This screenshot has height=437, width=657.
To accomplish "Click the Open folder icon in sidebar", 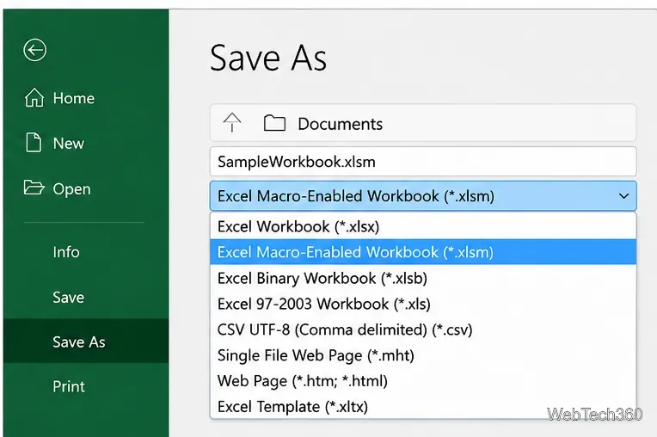I will 34,188.
